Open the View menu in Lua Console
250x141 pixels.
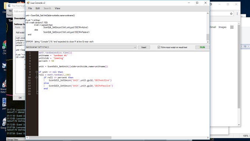(57, 8)
